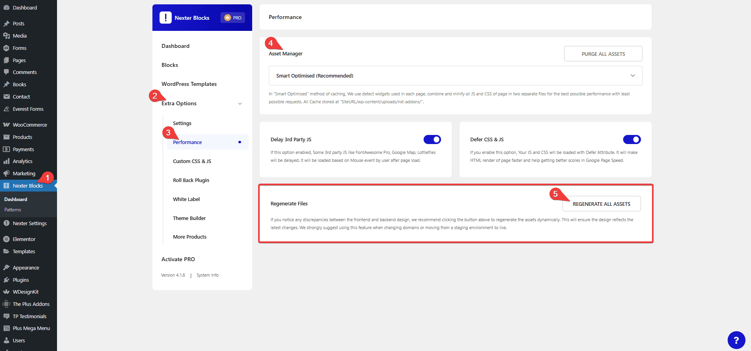
Task: Select Theme Builder submenu item
Action: pos(189,218)
